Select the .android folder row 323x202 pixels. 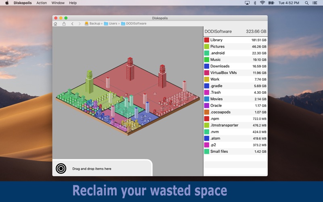click(235, 53)
